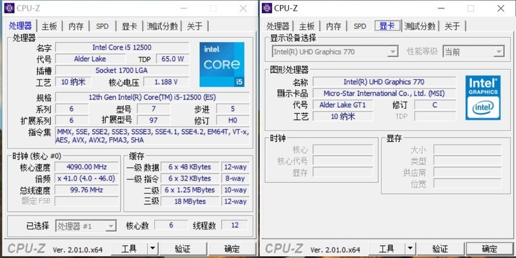Select 显卡 tab in right window

point(388,26)
